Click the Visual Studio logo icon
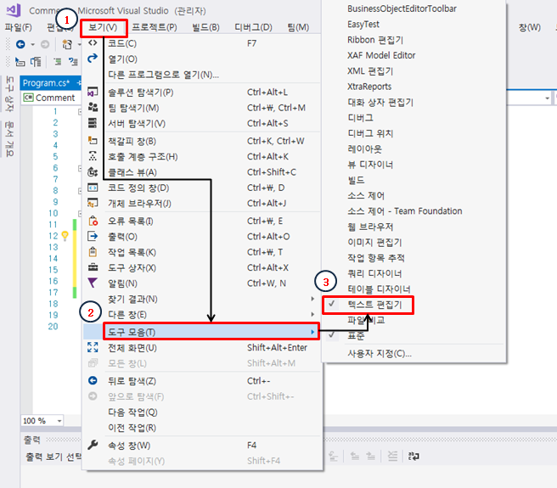The image size is (557, 488). [14, 10]
